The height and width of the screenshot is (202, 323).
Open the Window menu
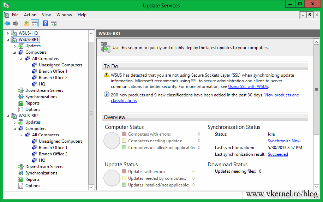point(64,15)
